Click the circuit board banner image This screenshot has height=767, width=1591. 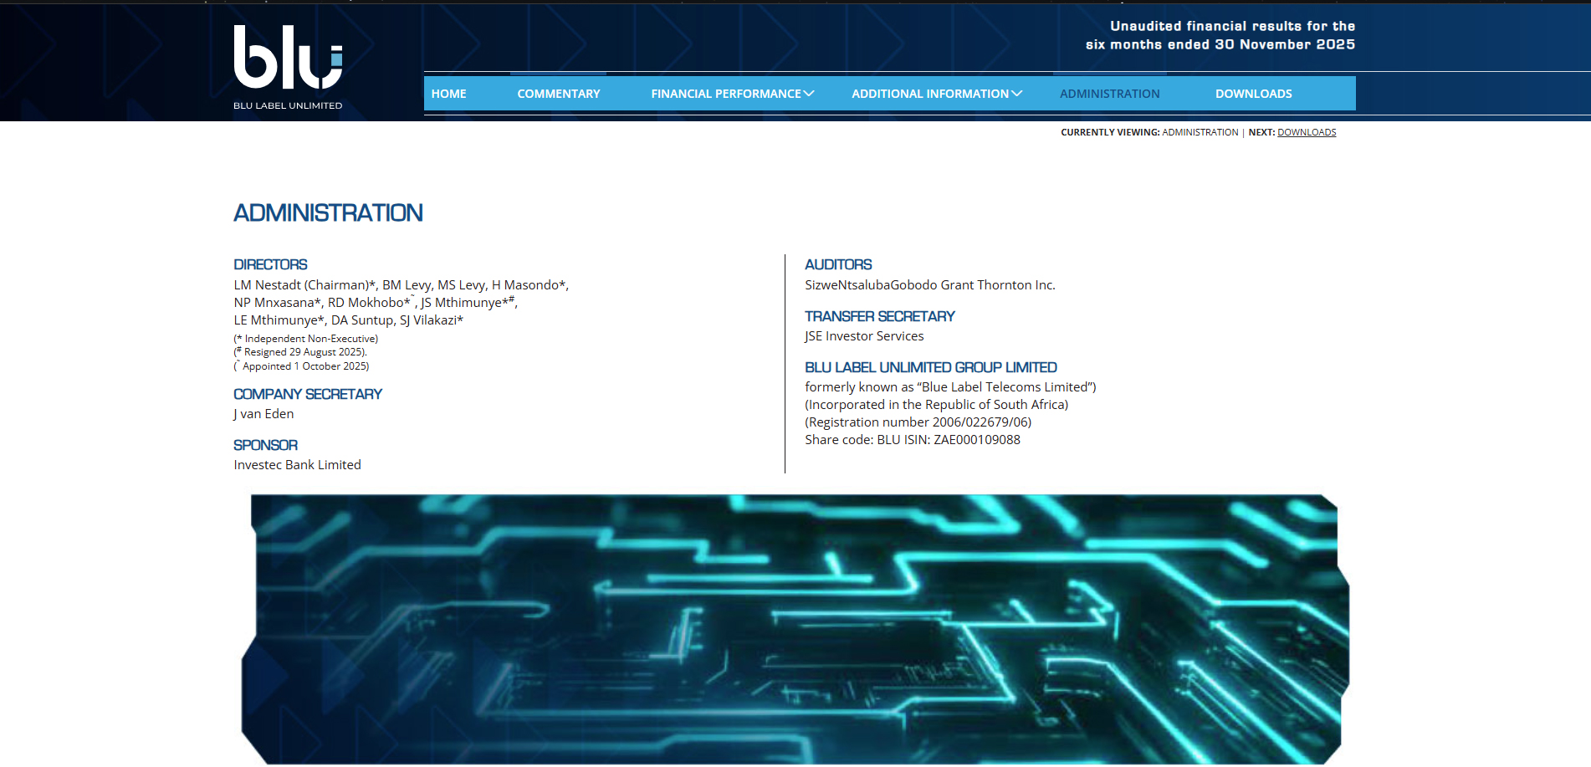(795, 629)
